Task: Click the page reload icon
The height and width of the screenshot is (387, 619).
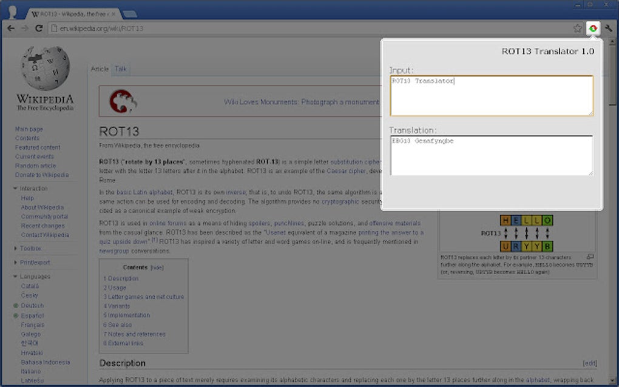Action: (x=38, y=28)
